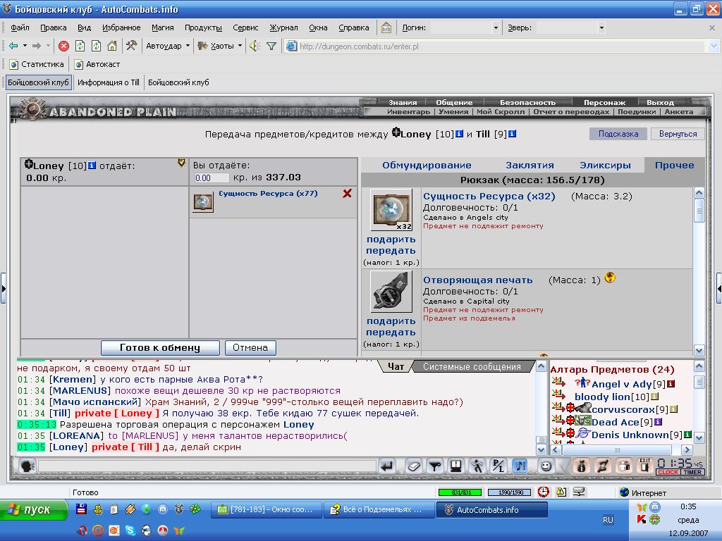Open the Back button history dropdown arrow
The height and width of the screenshot is (541, 722).
25,46
